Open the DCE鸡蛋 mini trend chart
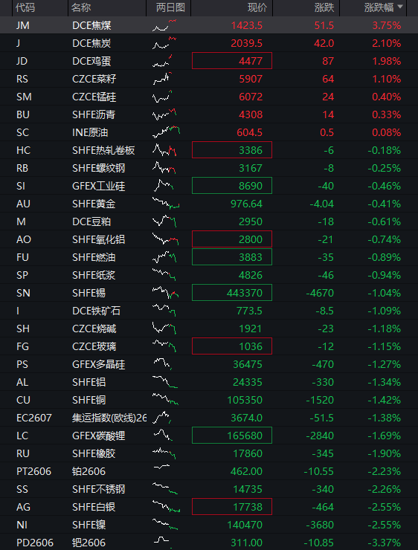 pyautogui.click(x=162, y=61)
